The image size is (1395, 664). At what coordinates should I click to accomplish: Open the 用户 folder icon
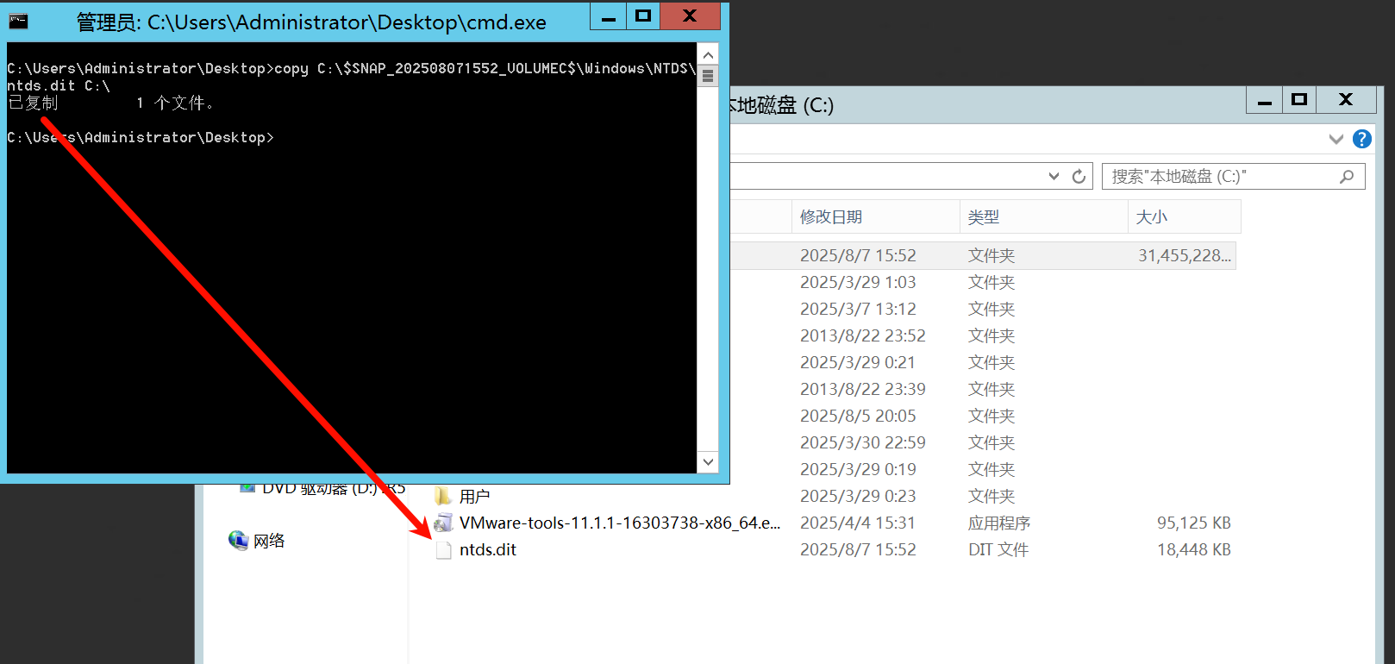(x=444, y=497)
